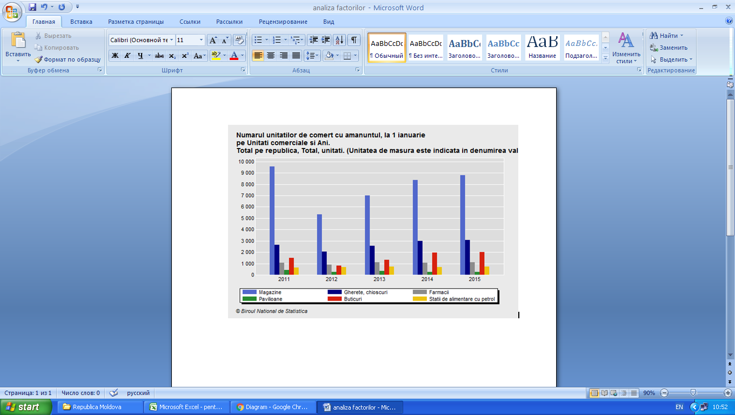Select the Обычный style
This screenshot has height=415, width=735.
tap(387, 48)
